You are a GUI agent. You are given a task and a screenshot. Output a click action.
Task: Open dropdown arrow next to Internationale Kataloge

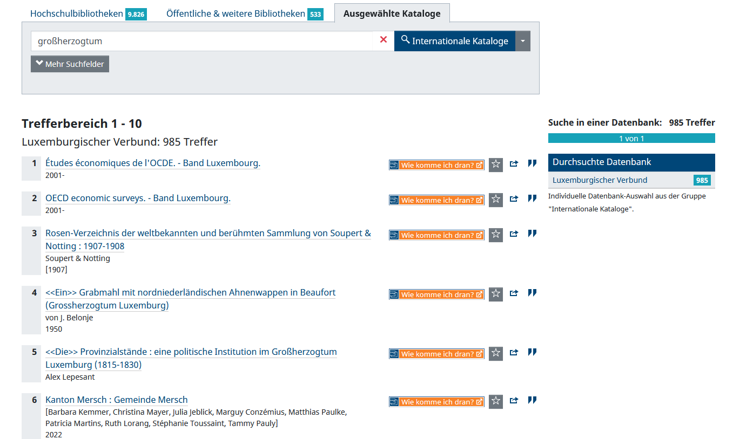click(x=523, y=41)
